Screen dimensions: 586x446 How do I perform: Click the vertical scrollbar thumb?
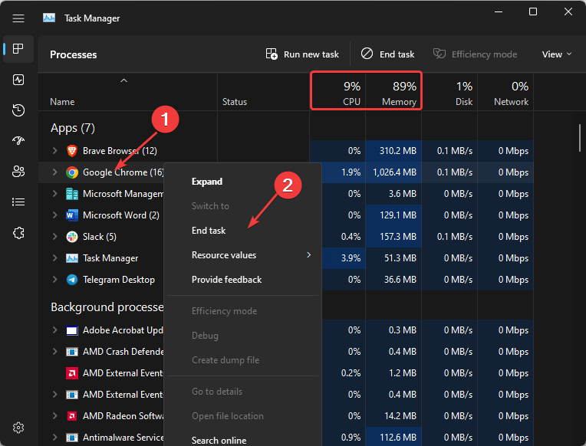pyautogui.click(x=580, y=138)
